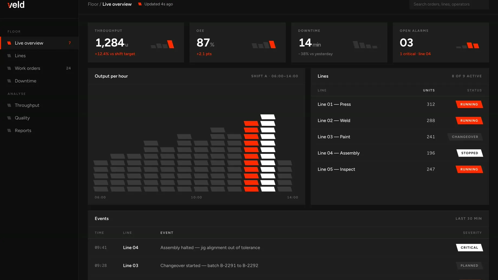Image resolution: width=498 pixels, height=280 pixels.
Task: Click the Open Alarms card sparkline
Action: (x=467, y=45)
